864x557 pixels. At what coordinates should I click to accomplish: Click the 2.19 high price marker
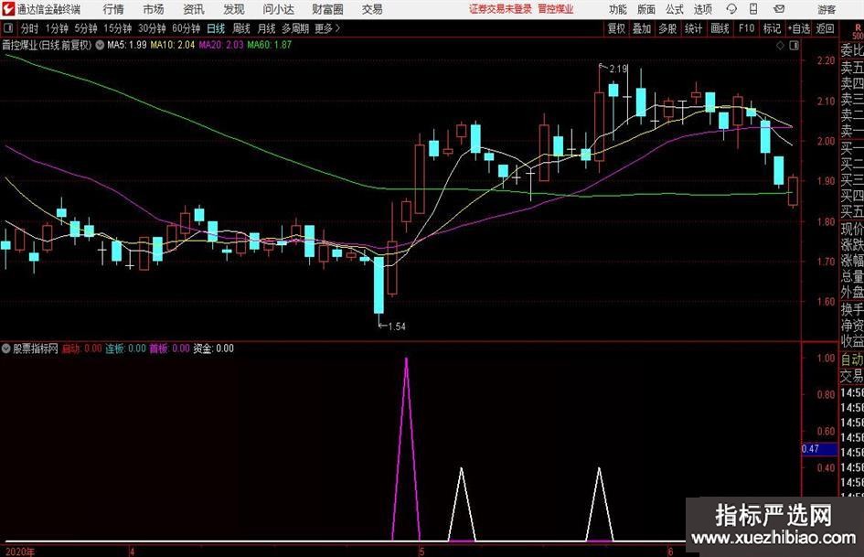coord(618,69)
